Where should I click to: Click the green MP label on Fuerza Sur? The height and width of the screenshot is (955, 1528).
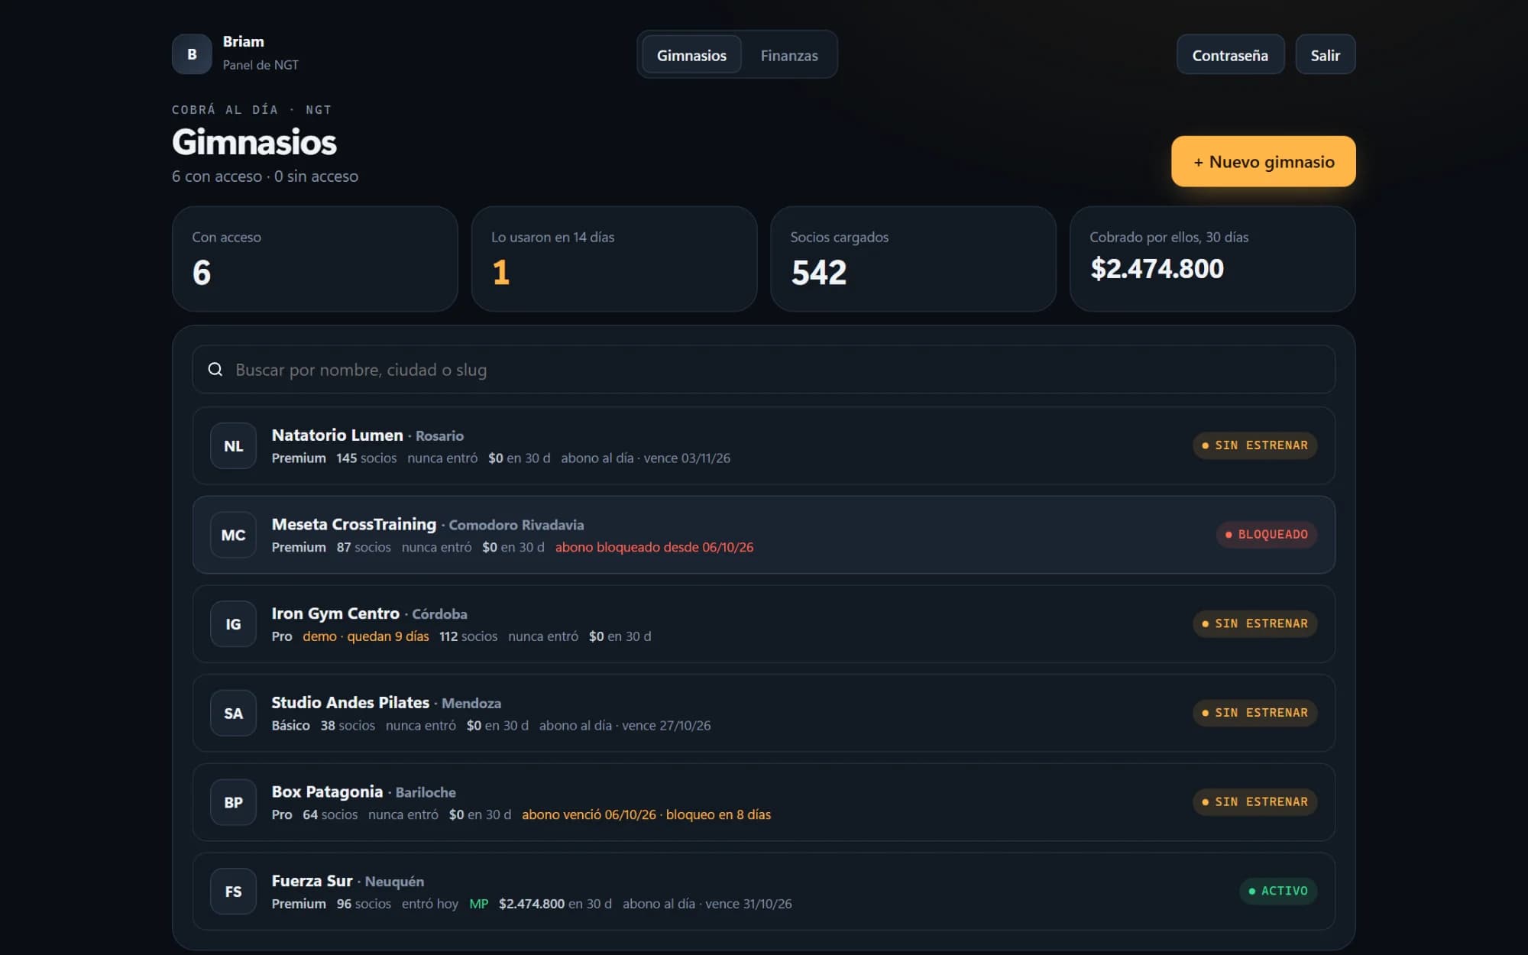[479, 904]
